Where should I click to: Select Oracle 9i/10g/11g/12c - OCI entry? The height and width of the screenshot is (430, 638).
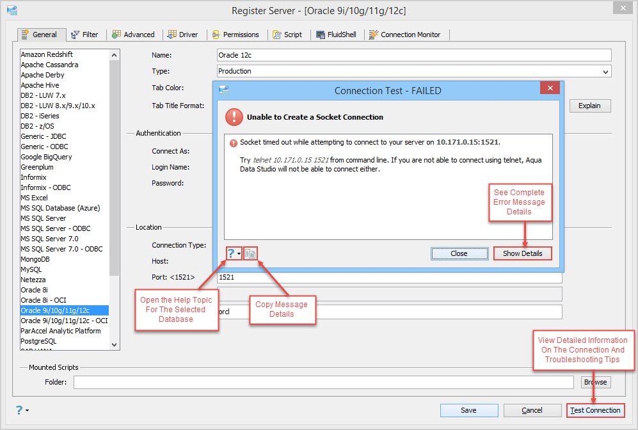coord(64,321)
